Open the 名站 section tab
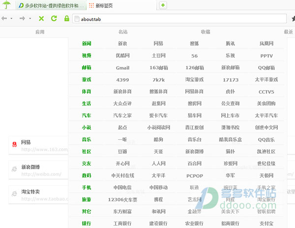This screenshot has height=228, width=295. point(123,32)
